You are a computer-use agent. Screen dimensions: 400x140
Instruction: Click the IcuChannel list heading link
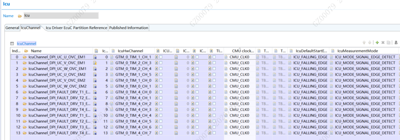click(27, 44)
